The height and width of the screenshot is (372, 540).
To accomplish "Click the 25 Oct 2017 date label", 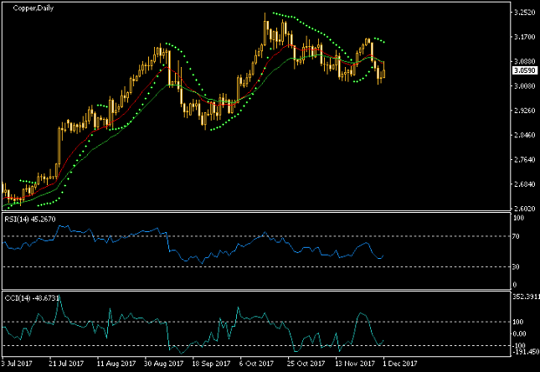I will (306, 364).
